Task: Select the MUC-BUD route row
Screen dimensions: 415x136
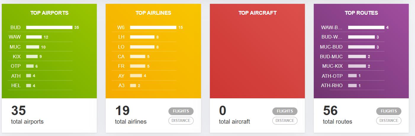Action: (x=331, y=47)
